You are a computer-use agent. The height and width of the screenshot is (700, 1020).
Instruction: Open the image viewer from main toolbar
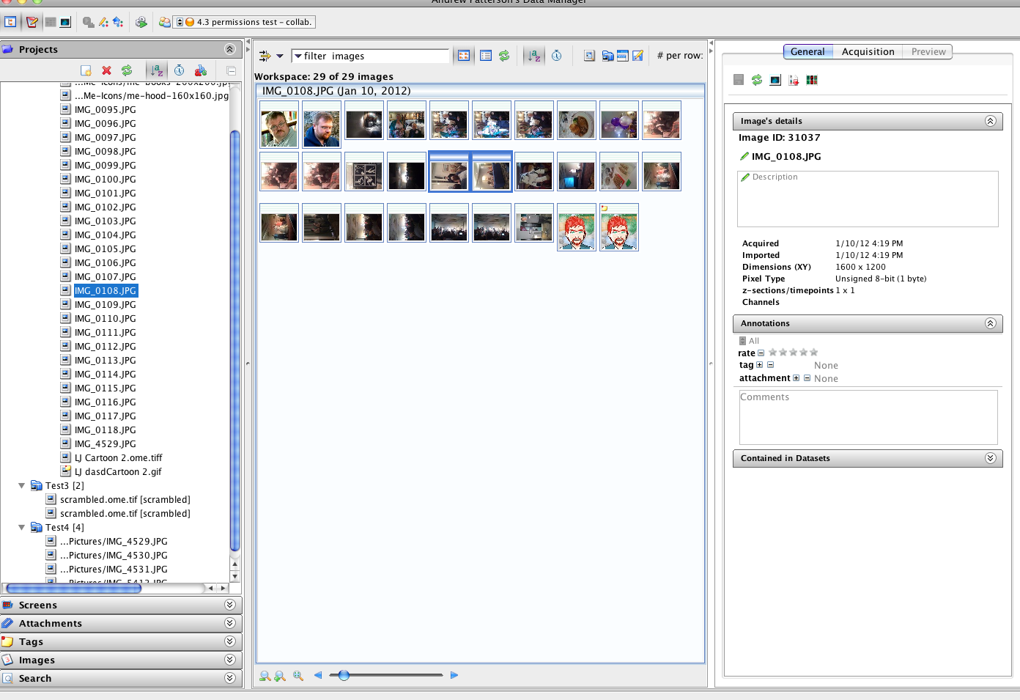click(x=65, y=22)
